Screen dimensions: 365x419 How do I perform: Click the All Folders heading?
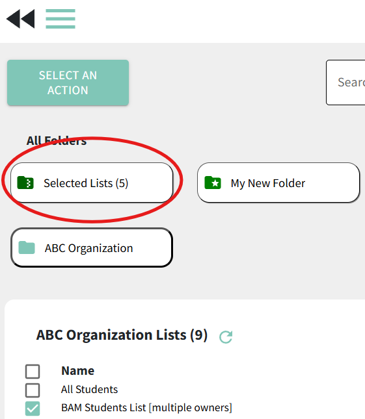(x=57, y=140)
